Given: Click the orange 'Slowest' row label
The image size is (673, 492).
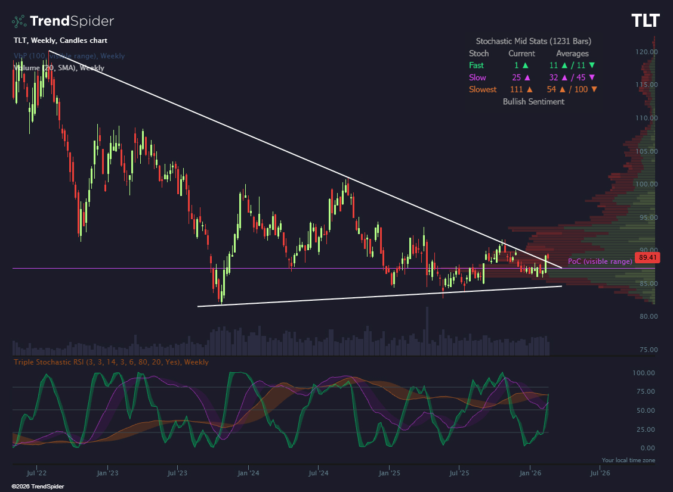Looking at the screenshot, I should coord(483,89).
